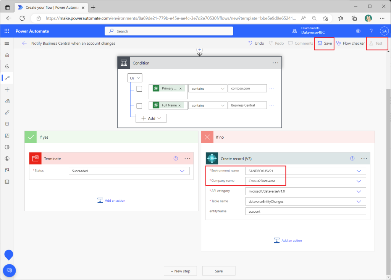Check the Primary email condition row checkbox

139,89
